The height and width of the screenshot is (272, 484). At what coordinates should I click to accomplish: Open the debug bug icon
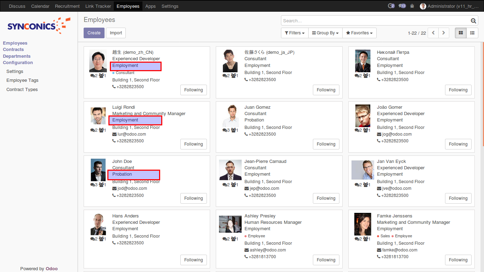(412, 6)
